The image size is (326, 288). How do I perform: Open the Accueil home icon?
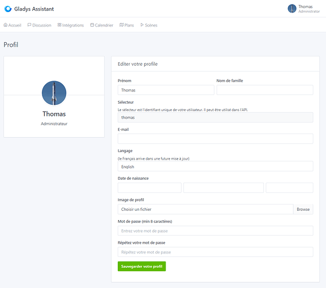(6, 25)
